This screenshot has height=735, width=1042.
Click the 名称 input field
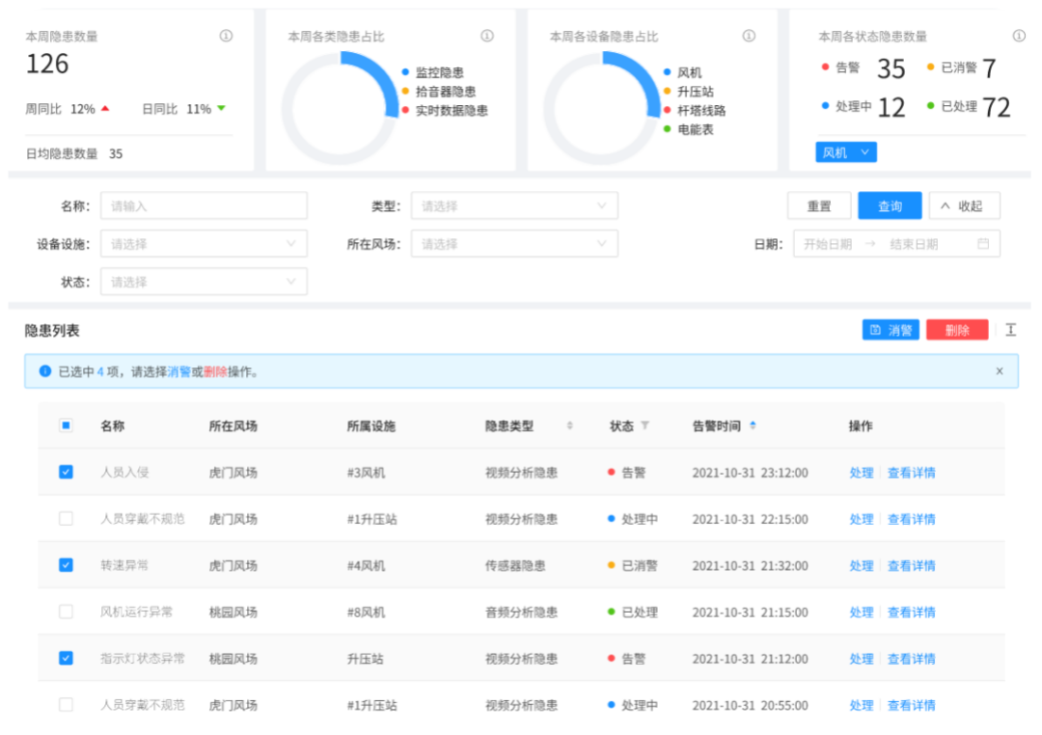tap(204, 206)
